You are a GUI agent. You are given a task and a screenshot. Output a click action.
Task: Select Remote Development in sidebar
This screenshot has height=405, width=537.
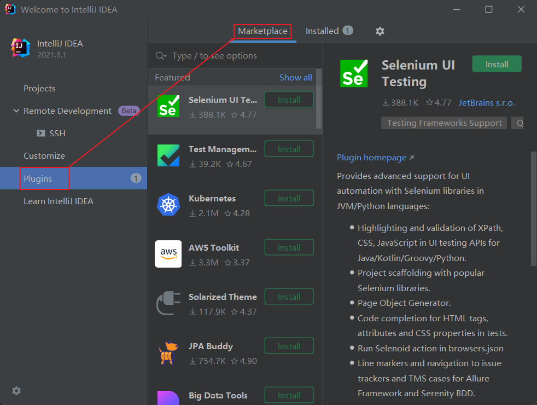pos(67,111)
